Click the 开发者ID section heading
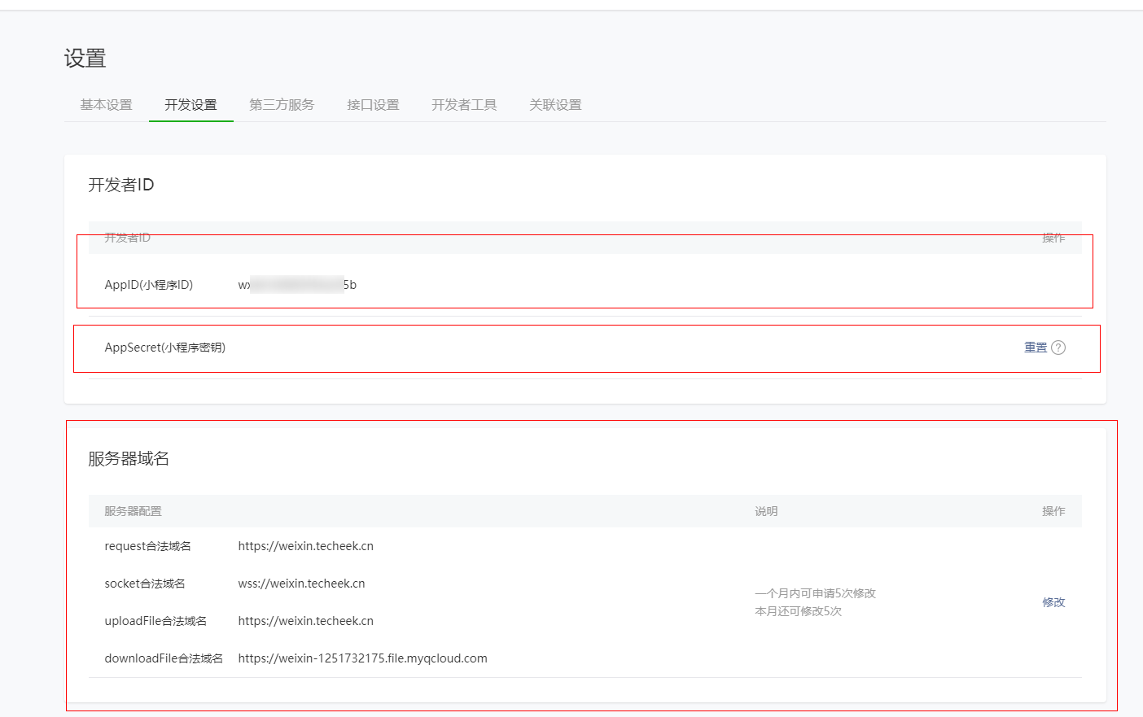 click(x=121, y=186)
